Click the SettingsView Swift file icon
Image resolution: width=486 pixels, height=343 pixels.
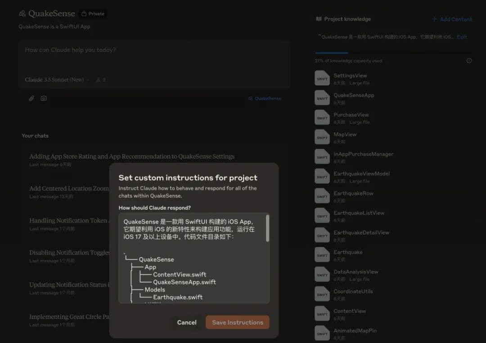[x=322, y=79]
